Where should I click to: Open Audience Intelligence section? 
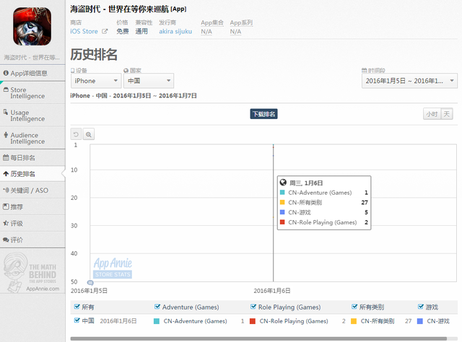(x=32, y=138)
